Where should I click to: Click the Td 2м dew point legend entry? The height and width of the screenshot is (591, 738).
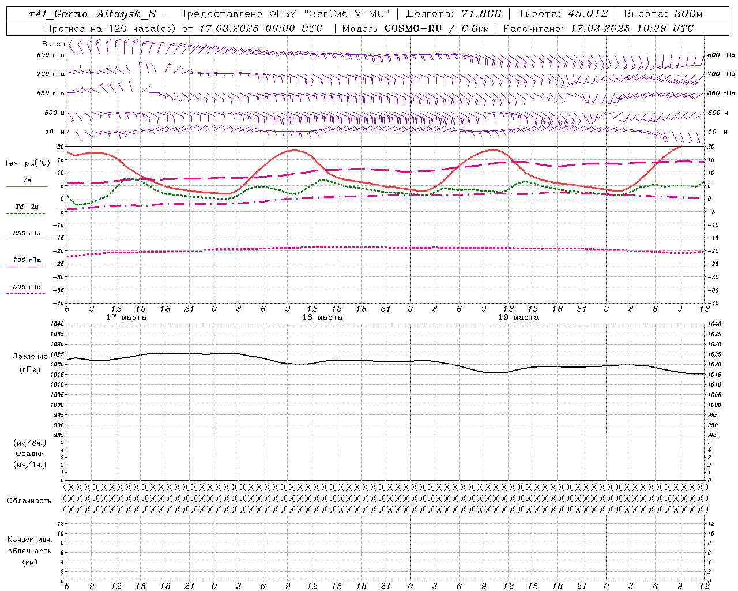[27, 207]
